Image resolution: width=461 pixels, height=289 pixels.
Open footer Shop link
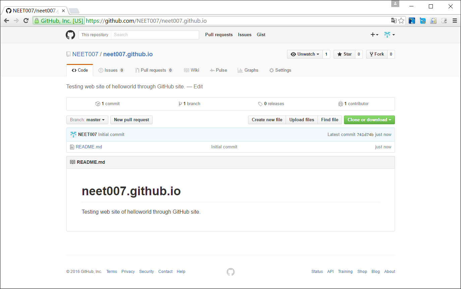(362, 272)
